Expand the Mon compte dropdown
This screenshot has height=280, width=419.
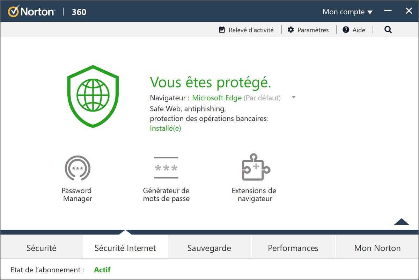347,12
